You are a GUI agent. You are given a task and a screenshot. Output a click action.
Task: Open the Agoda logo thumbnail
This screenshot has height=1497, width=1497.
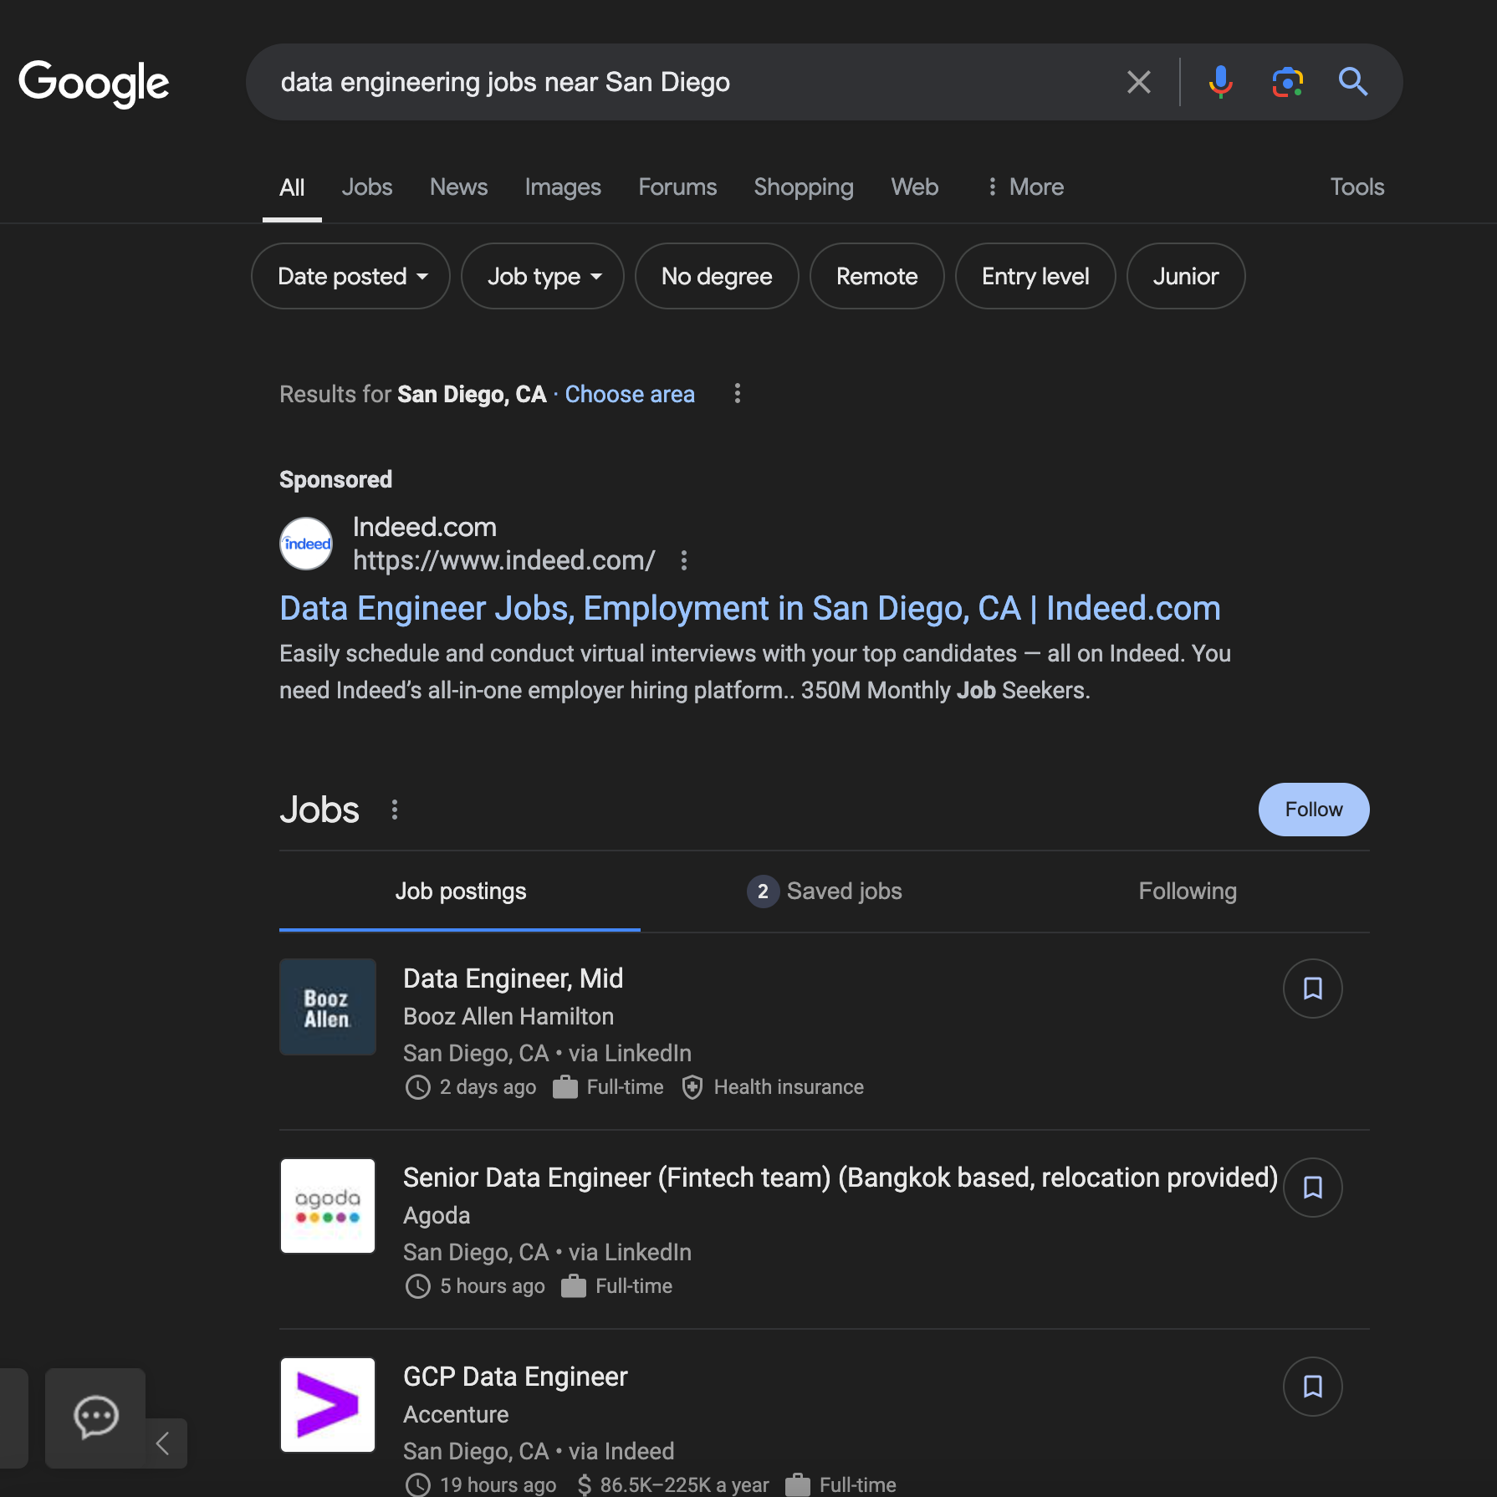pos(328,1206)
